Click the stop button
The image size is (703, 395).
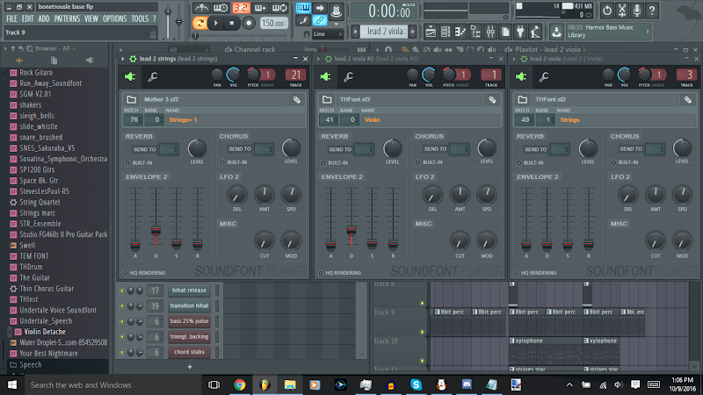pos(232,23)
